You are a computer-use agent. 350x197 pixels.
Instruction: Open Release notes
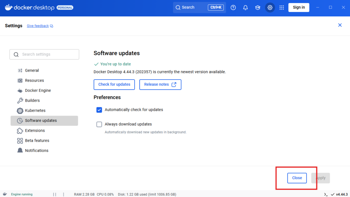point(160,84)
